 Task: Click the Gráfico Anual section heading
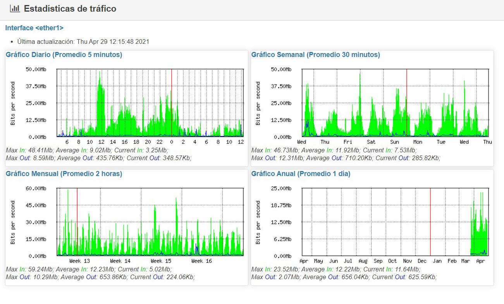pos(301,174)
